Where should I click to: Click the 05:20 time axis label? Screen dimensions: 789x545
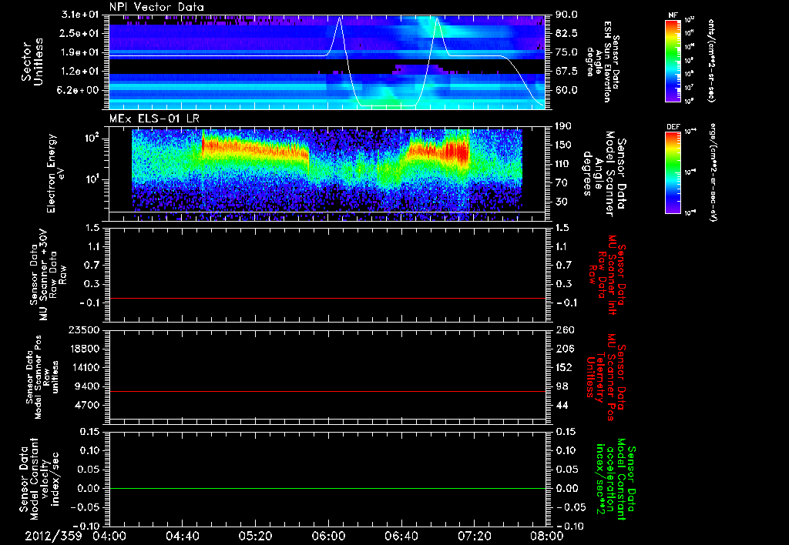click(255, 535)
